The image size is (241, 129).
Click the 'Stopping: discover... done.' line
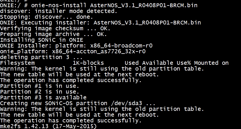pos(47,17)
